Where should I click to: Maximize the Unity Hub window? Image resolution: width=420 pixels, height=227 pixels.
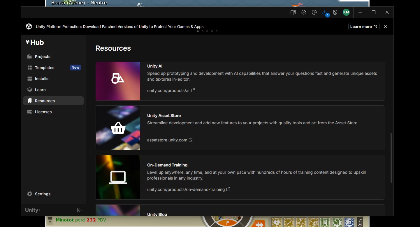coord(374,12)
